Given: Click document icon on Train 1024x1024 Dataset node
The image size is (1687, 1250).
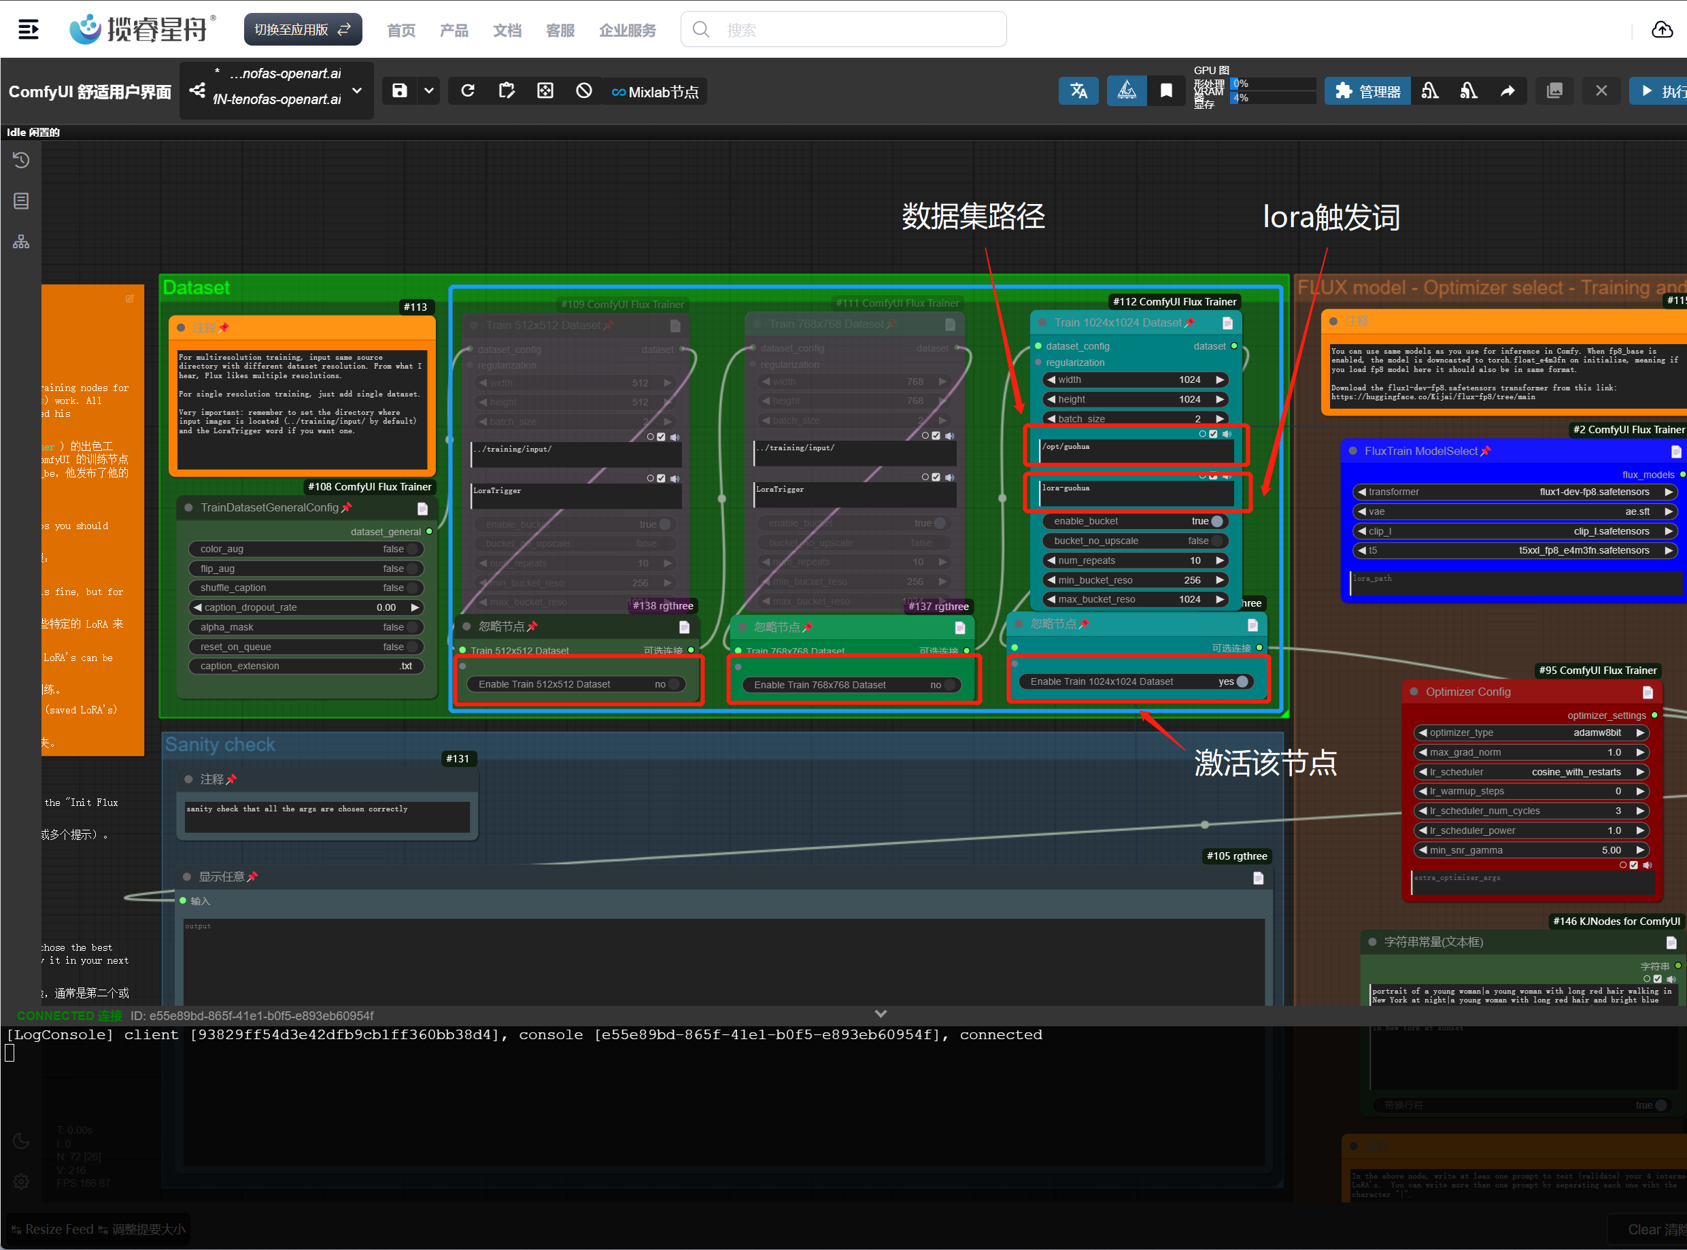Looking at the screenshot, I should coord(1227,323).
